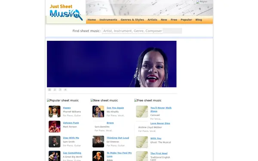This screenshot has width=258, height=161.
Task: Click the featured singer banner image
Action: click(x=111, y=64)
